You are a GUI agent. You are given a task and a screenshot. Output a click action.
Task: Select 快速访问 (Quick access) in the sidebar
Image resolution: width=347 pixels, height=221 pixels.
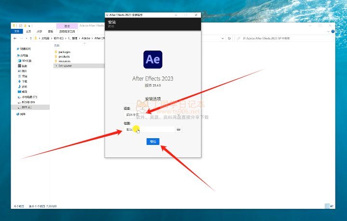[25, 49]
